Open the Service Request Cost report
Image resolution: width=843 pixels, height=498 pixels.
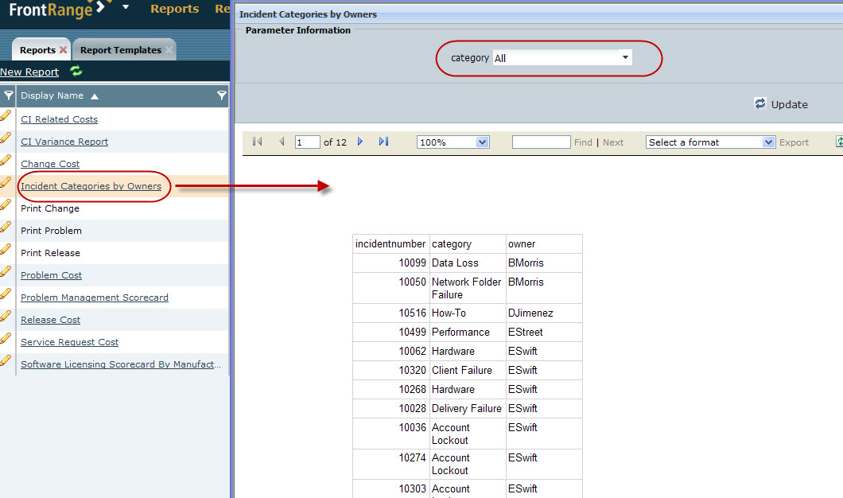pos(69,342)
